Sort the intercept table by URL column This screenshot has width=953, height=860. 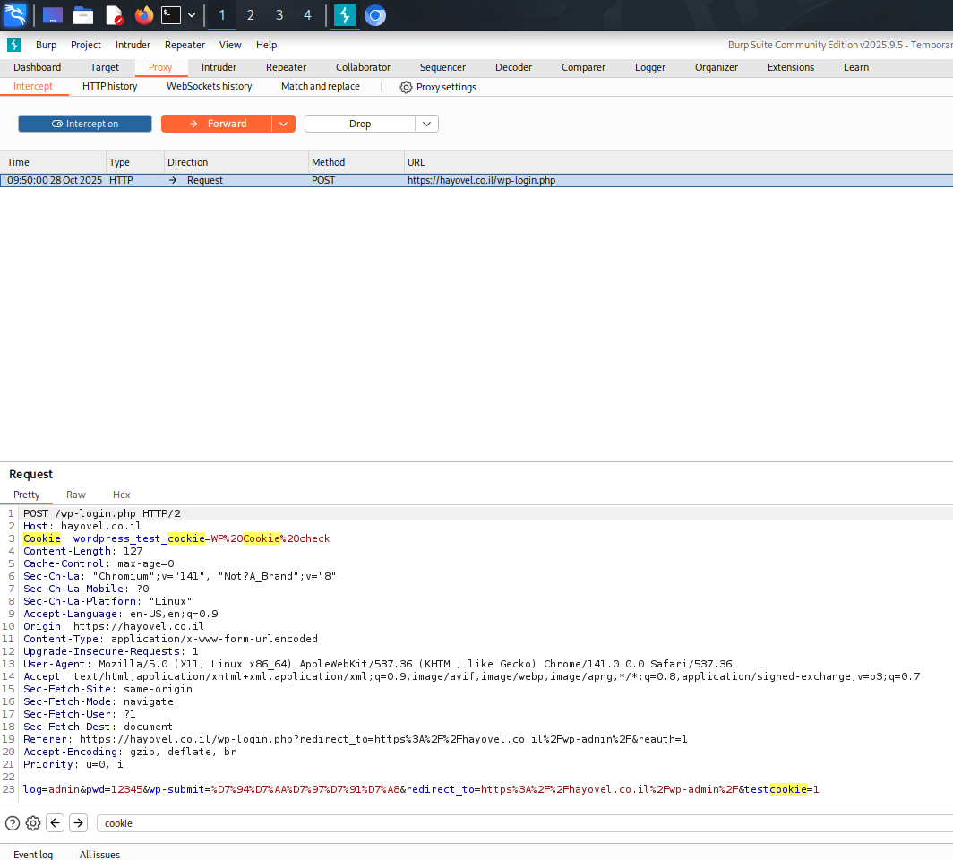point(678,162)
